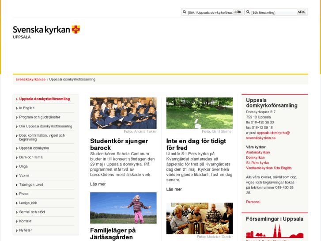Open the Svenska kyrkan Uppsala logo
321x241 pixels.
(46, 32)
